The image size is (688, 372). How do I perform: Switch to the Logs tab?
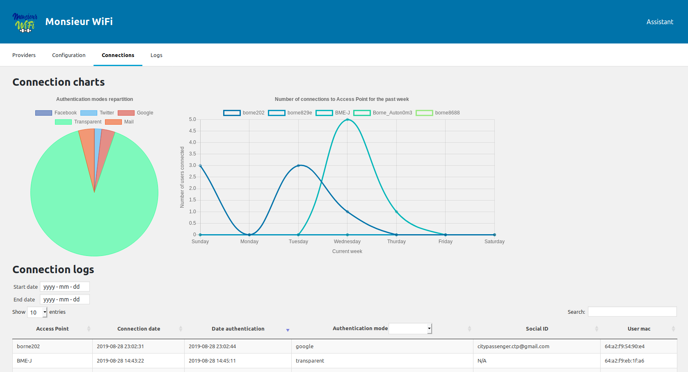coord(156,55)
